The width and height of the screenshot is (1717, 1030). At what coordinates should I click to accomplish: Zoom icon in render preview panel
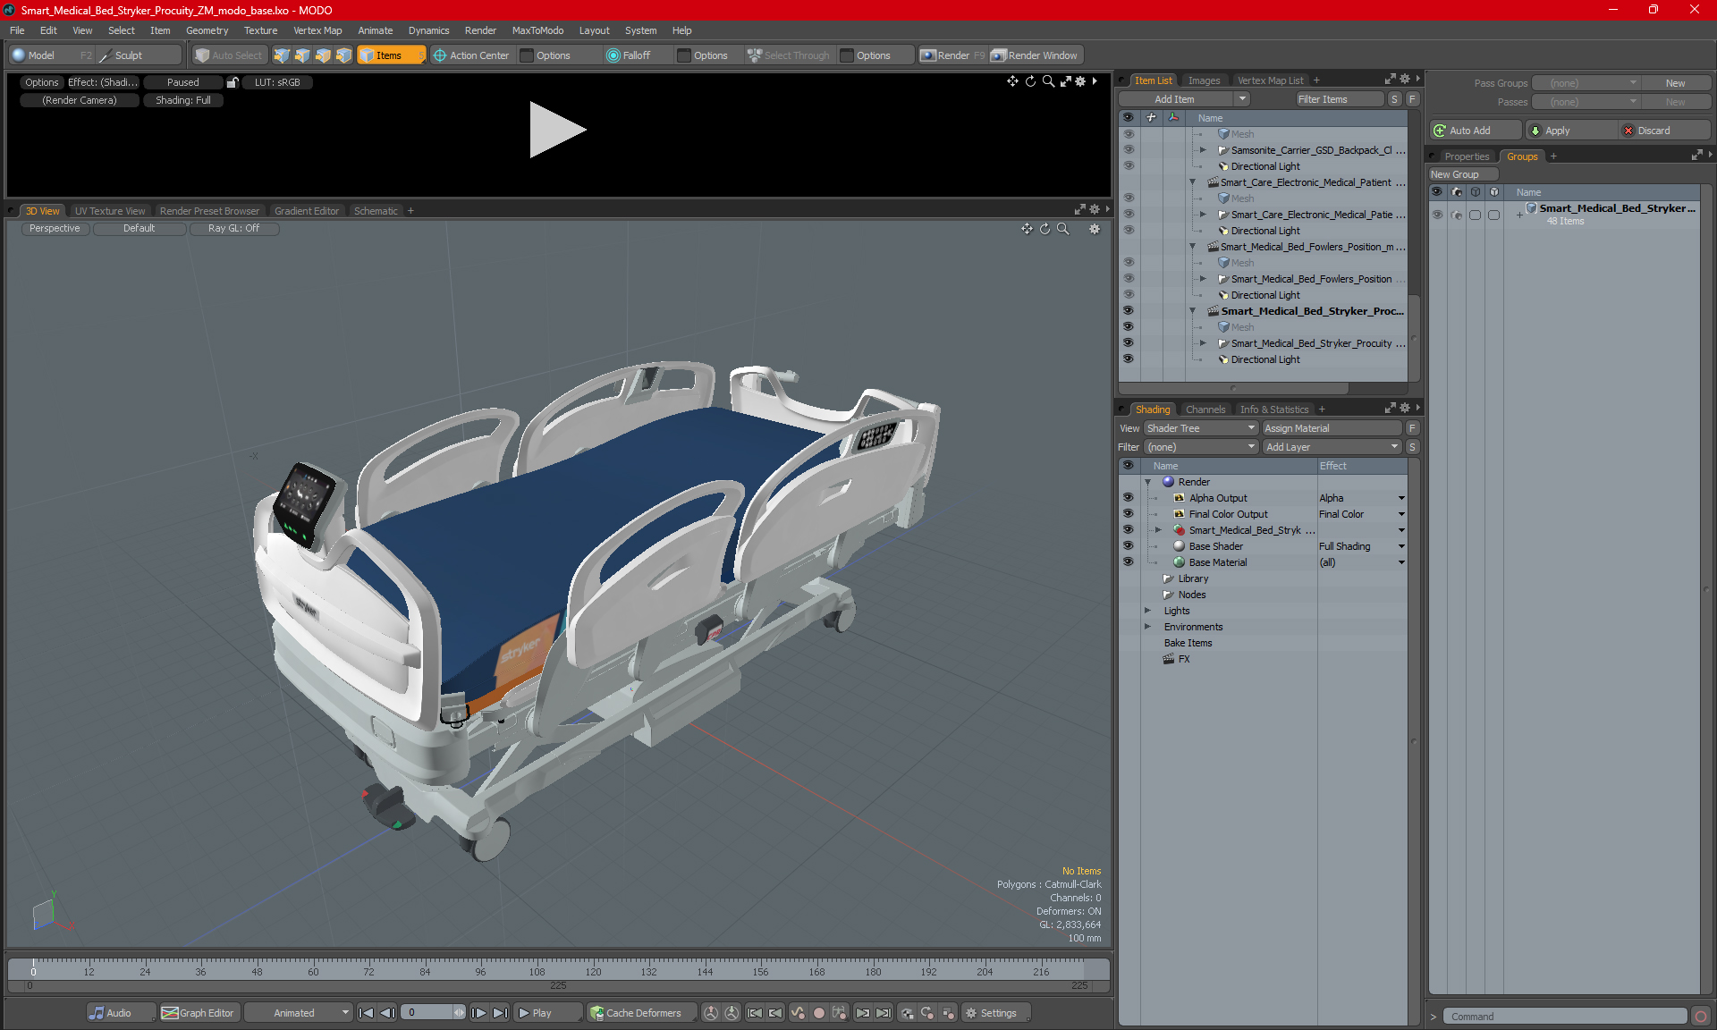[1048, 81]
